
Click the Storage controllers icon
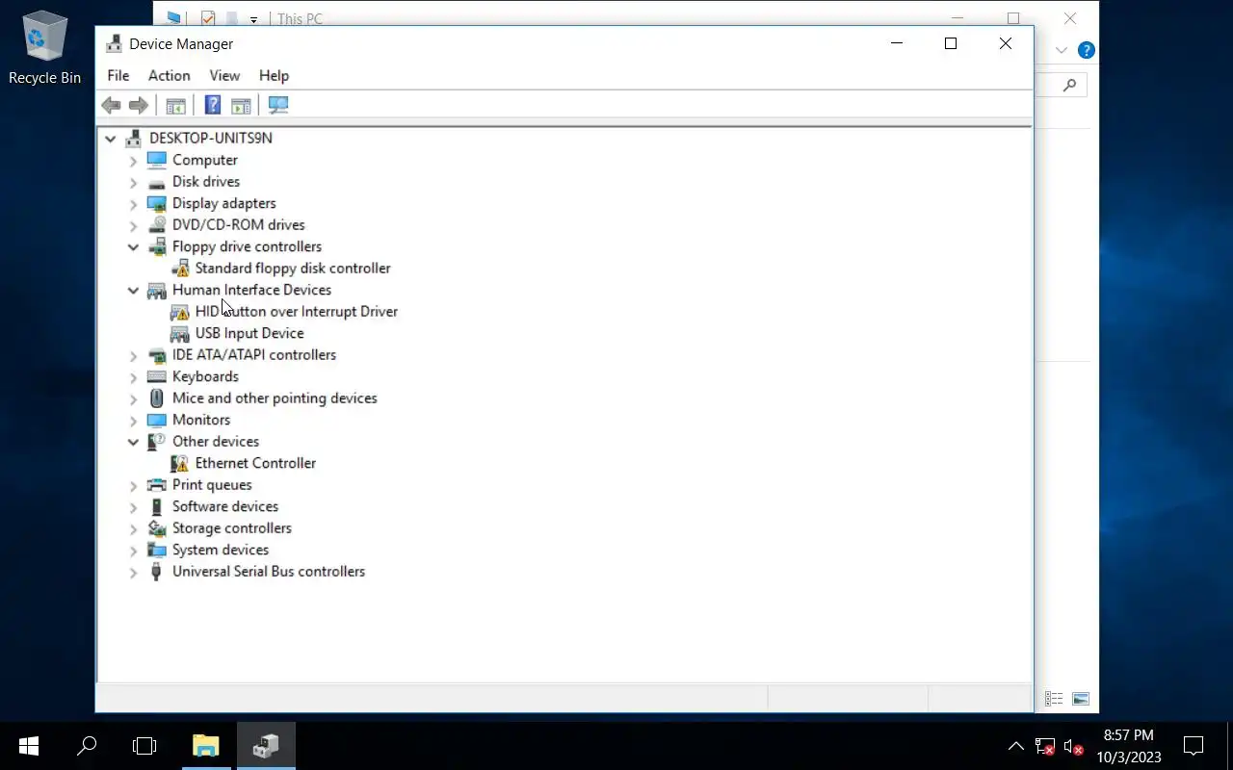[156, 528]
